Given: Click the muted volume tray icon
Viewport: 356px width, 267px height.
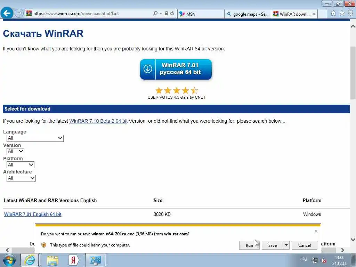Looking at the screenshot, I should pos(323,260).
